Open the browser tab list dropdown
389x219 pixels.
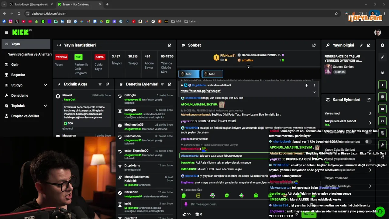pyautogui.click(x=4, y=4)
